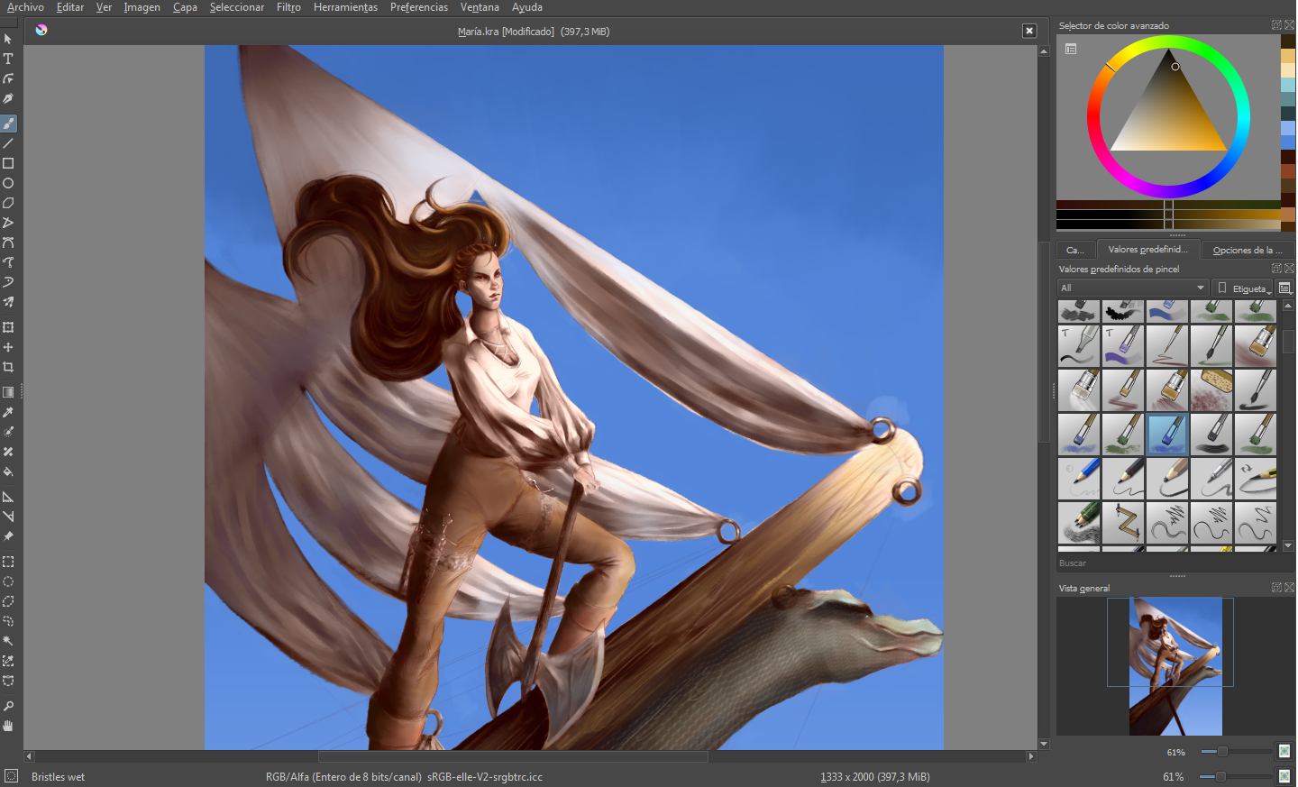Float the Selector de color avanzado docker
Image resolution: width=1298 pixels, height=787 pixels.
click(1276, 25)
